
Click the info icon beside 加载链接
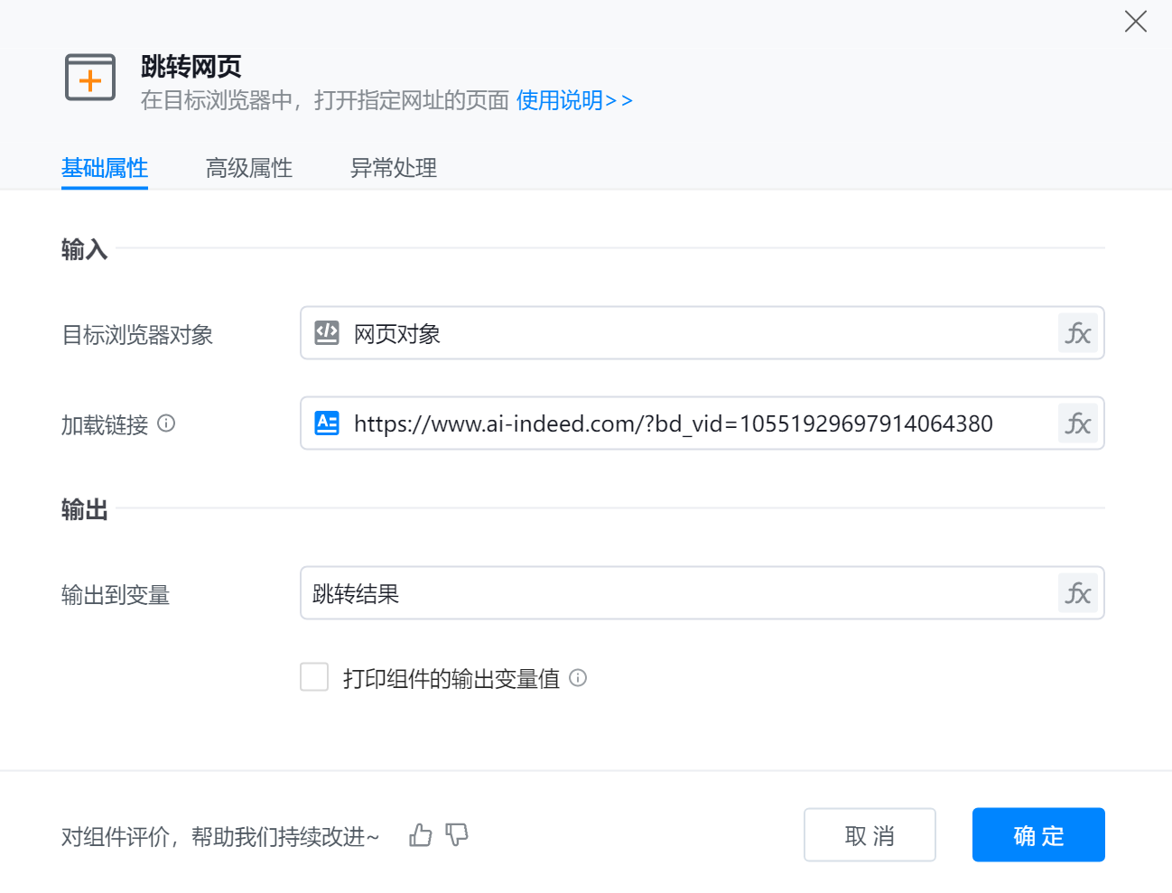pyautogui.click(x=166, y=423)
